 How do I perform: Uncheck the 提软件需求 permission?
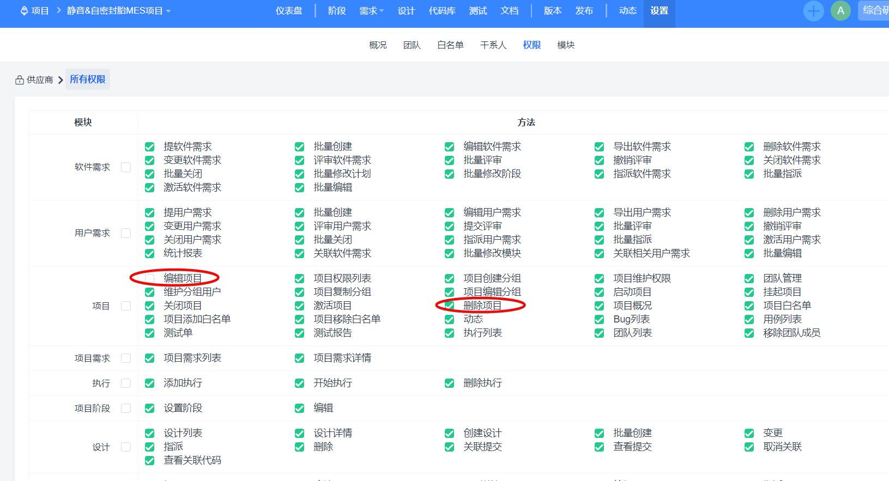tap(149, 147)
